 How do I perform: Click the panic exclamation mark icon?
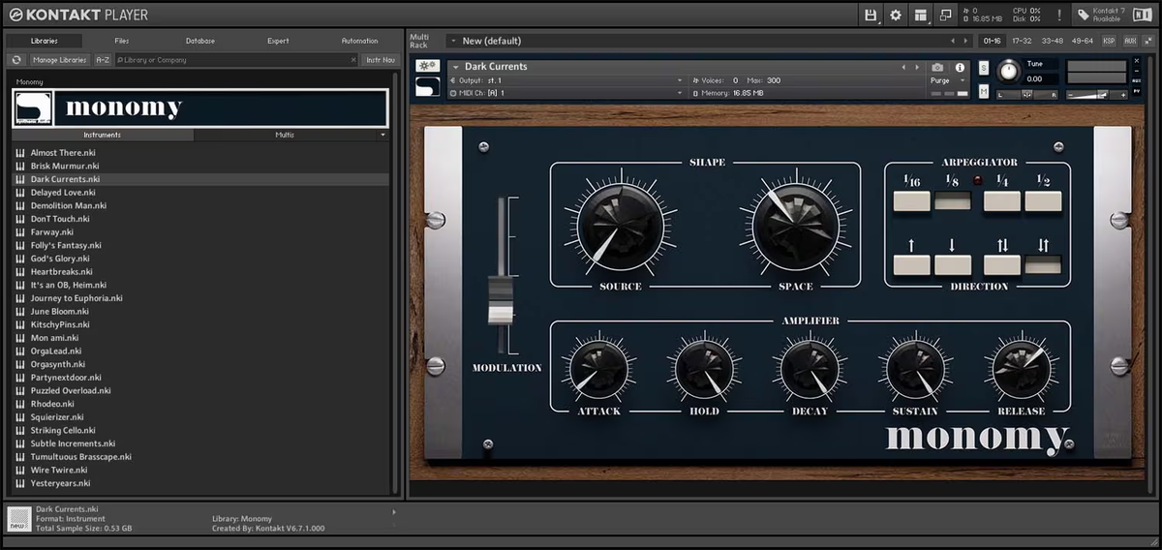[1059, 15]
